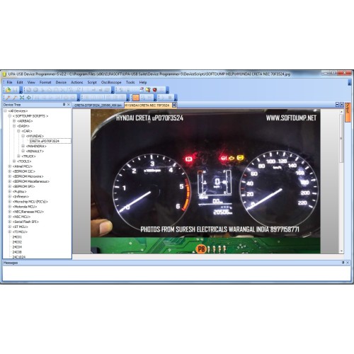Open the Edit menu
This screenshot has width=354, height=354.
[x=20, y=82]
